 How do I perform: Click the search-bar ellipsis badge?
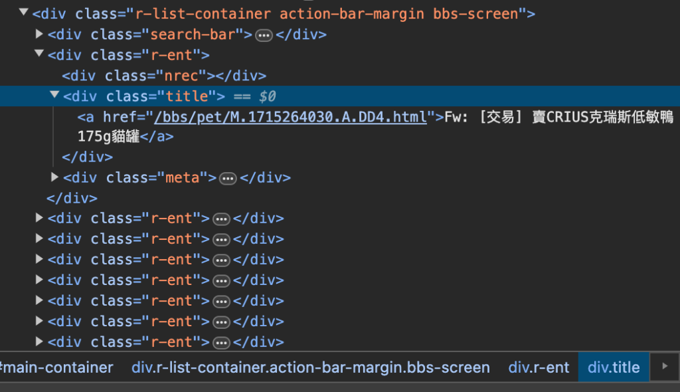264,35
